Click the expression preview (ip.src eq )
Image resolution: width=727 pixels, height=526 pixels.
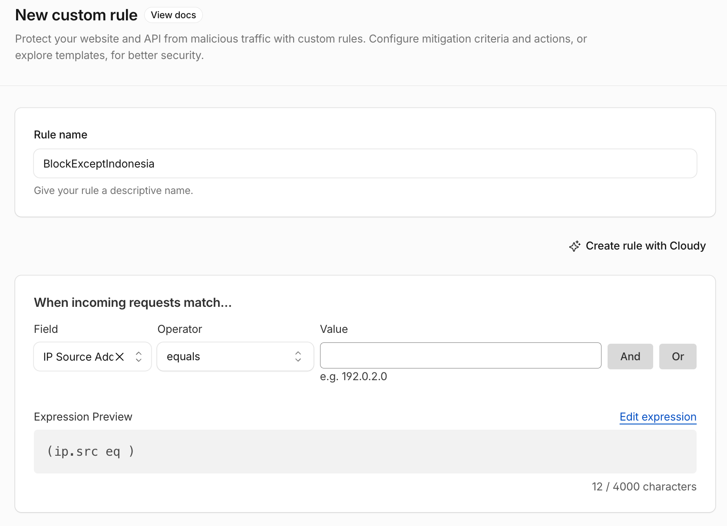tap(365, 452)
